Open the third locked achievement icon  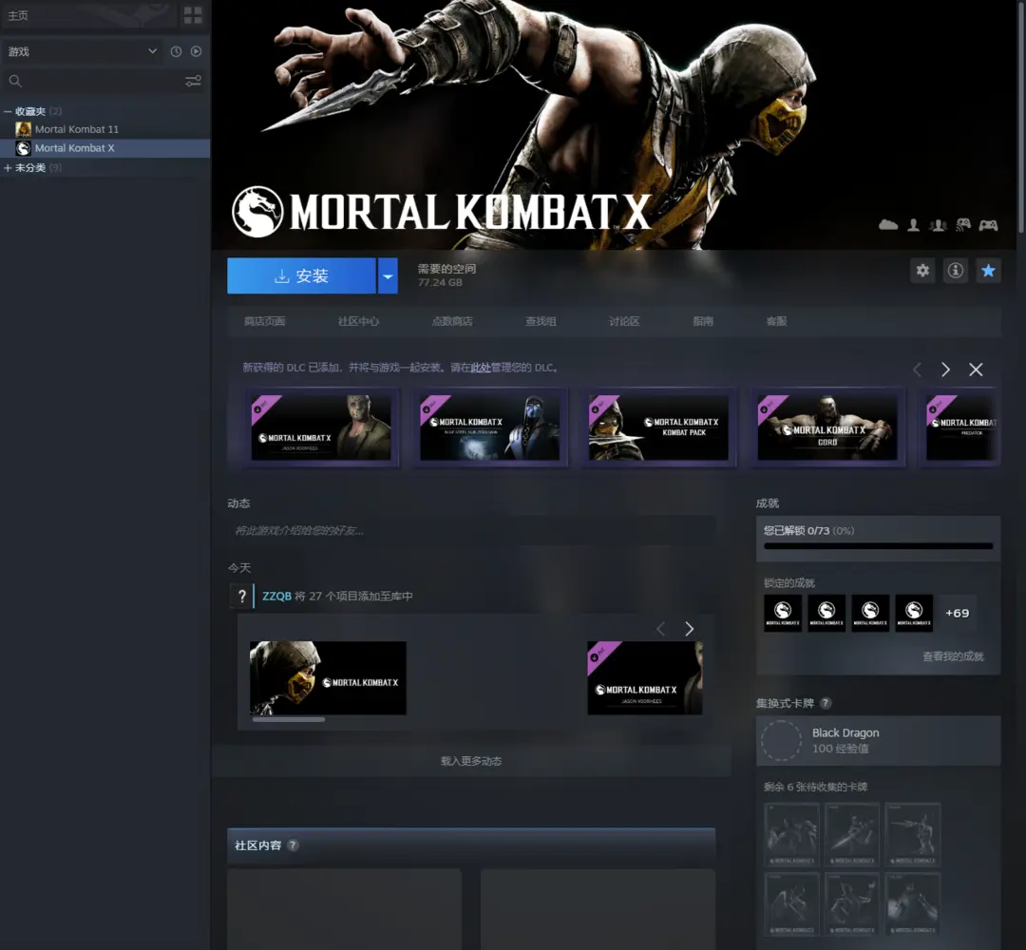click(870, 613)
